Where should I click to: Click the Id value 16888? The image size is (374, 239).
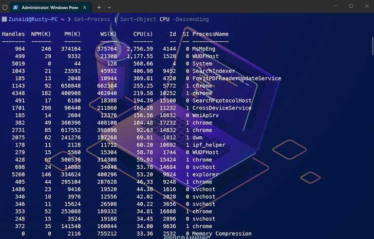coord(168,212)
